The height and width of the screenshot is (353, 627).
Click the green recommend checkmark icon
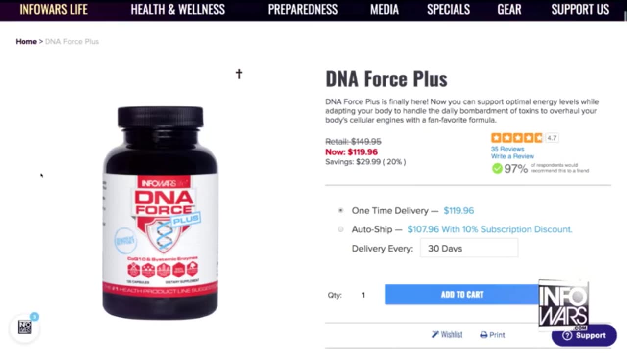coord(497,169)
